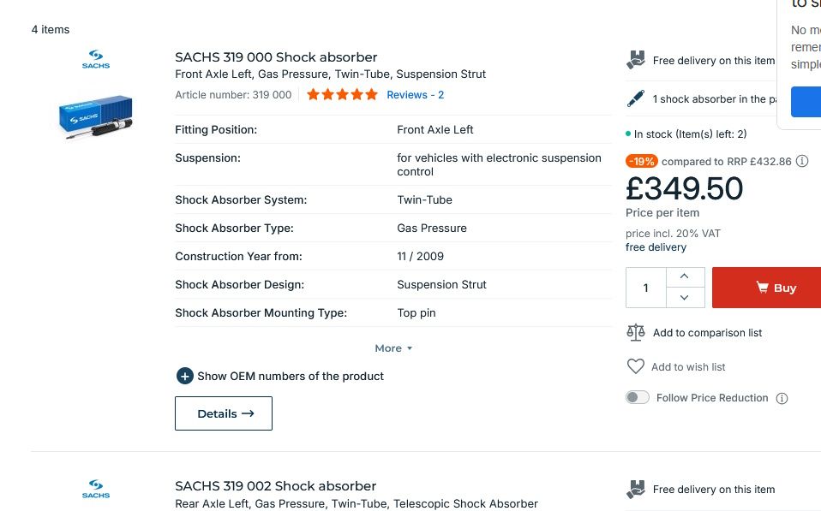Click the shock absorber pack icon
The width and height of the screenshot is (821, 511).
tap(636, 99)
